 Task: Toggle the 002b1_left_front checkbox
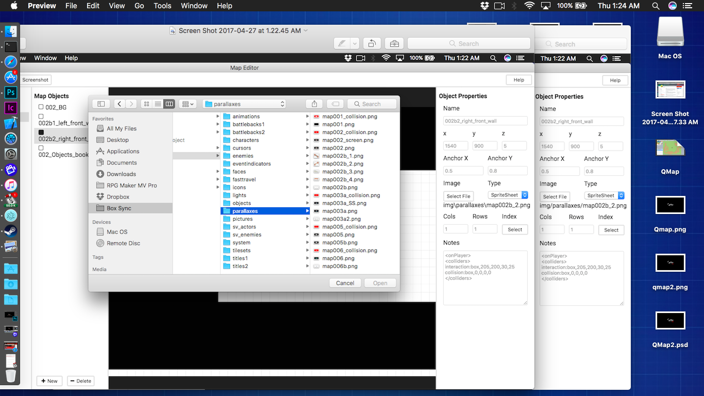41,116
